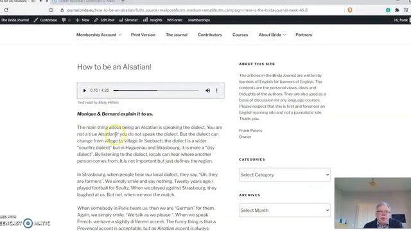The height and width of the screenshot is (231, 411).
Task: Click the About This Site heading
Action: 257,64
